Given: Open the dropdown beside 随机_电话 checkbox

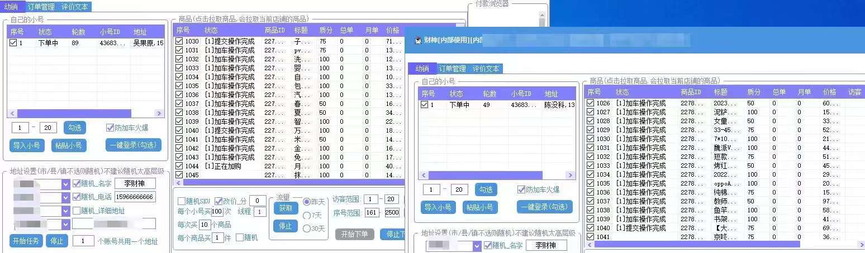Looking at the screenshot, I should [65, 197].
